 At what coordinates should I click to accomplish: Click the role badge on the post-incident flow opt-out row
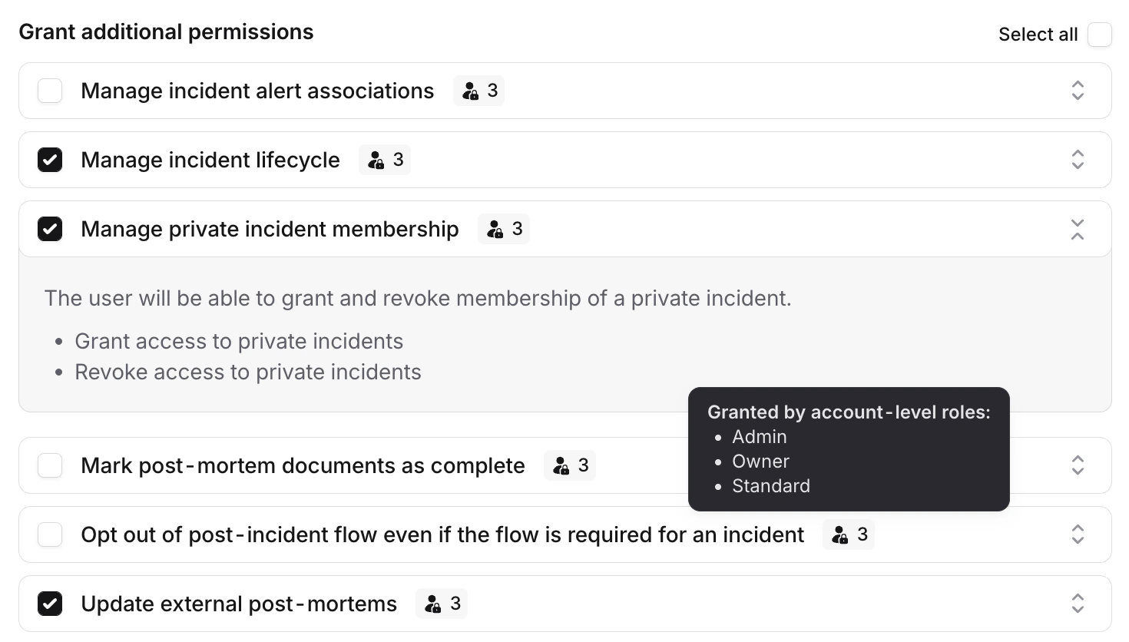(x=848, y=534)
